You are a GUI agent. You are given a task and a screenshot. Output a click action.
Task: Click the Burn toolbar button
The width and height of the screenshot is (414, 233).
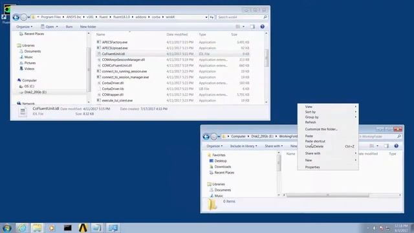(69, 27)
